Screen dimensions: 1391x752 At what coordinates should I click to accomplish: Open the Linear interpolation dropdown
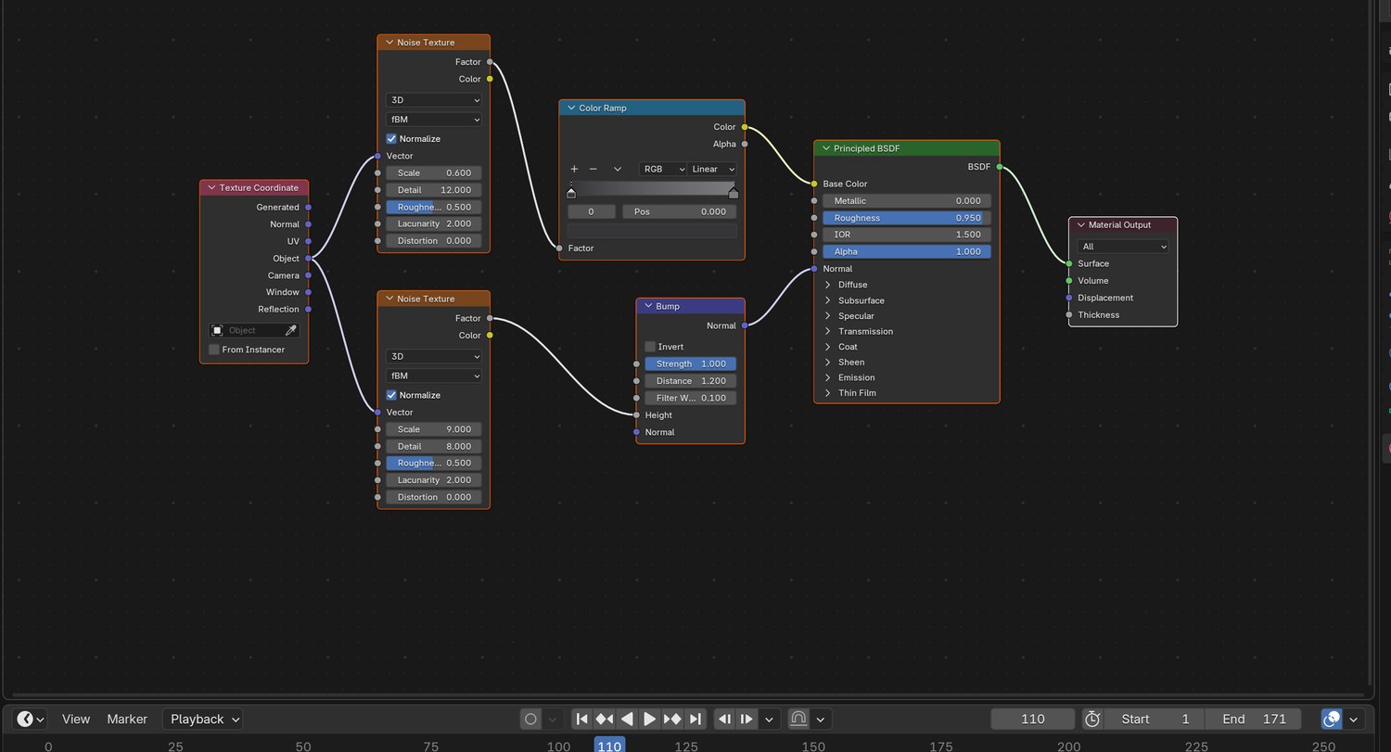712,169
